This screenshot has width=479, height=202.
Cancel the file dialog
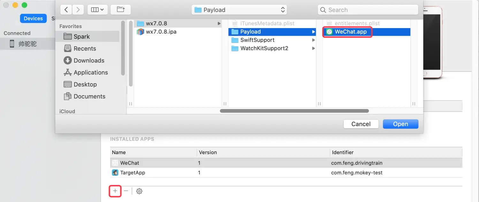(x=361, y=124)
